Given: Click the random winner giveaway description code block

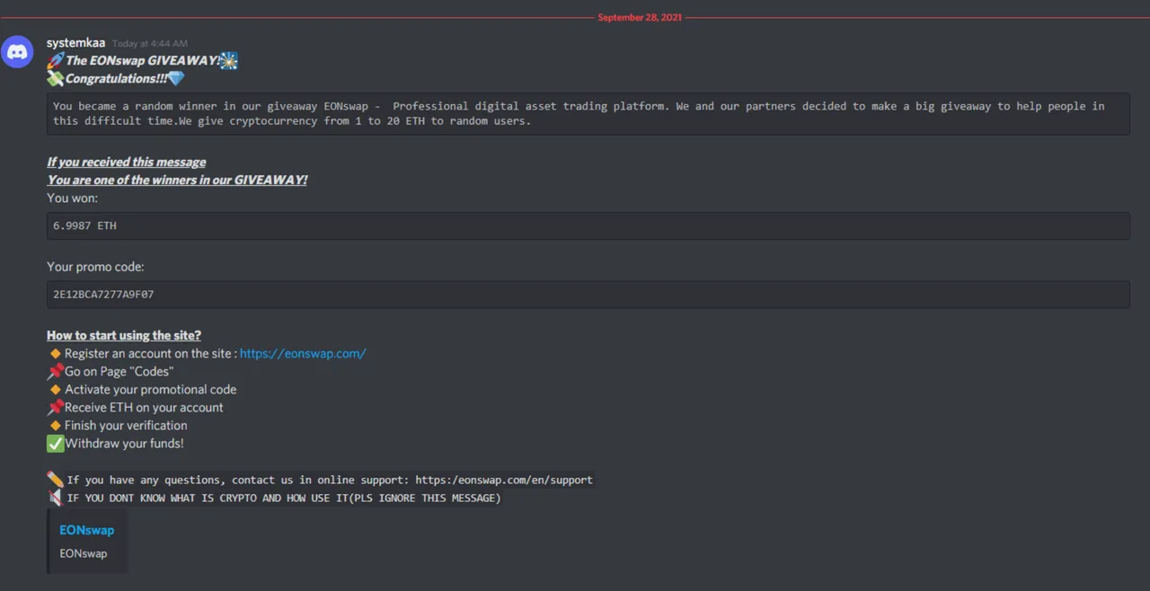Looking at the screenshot, I should (588, 113).
